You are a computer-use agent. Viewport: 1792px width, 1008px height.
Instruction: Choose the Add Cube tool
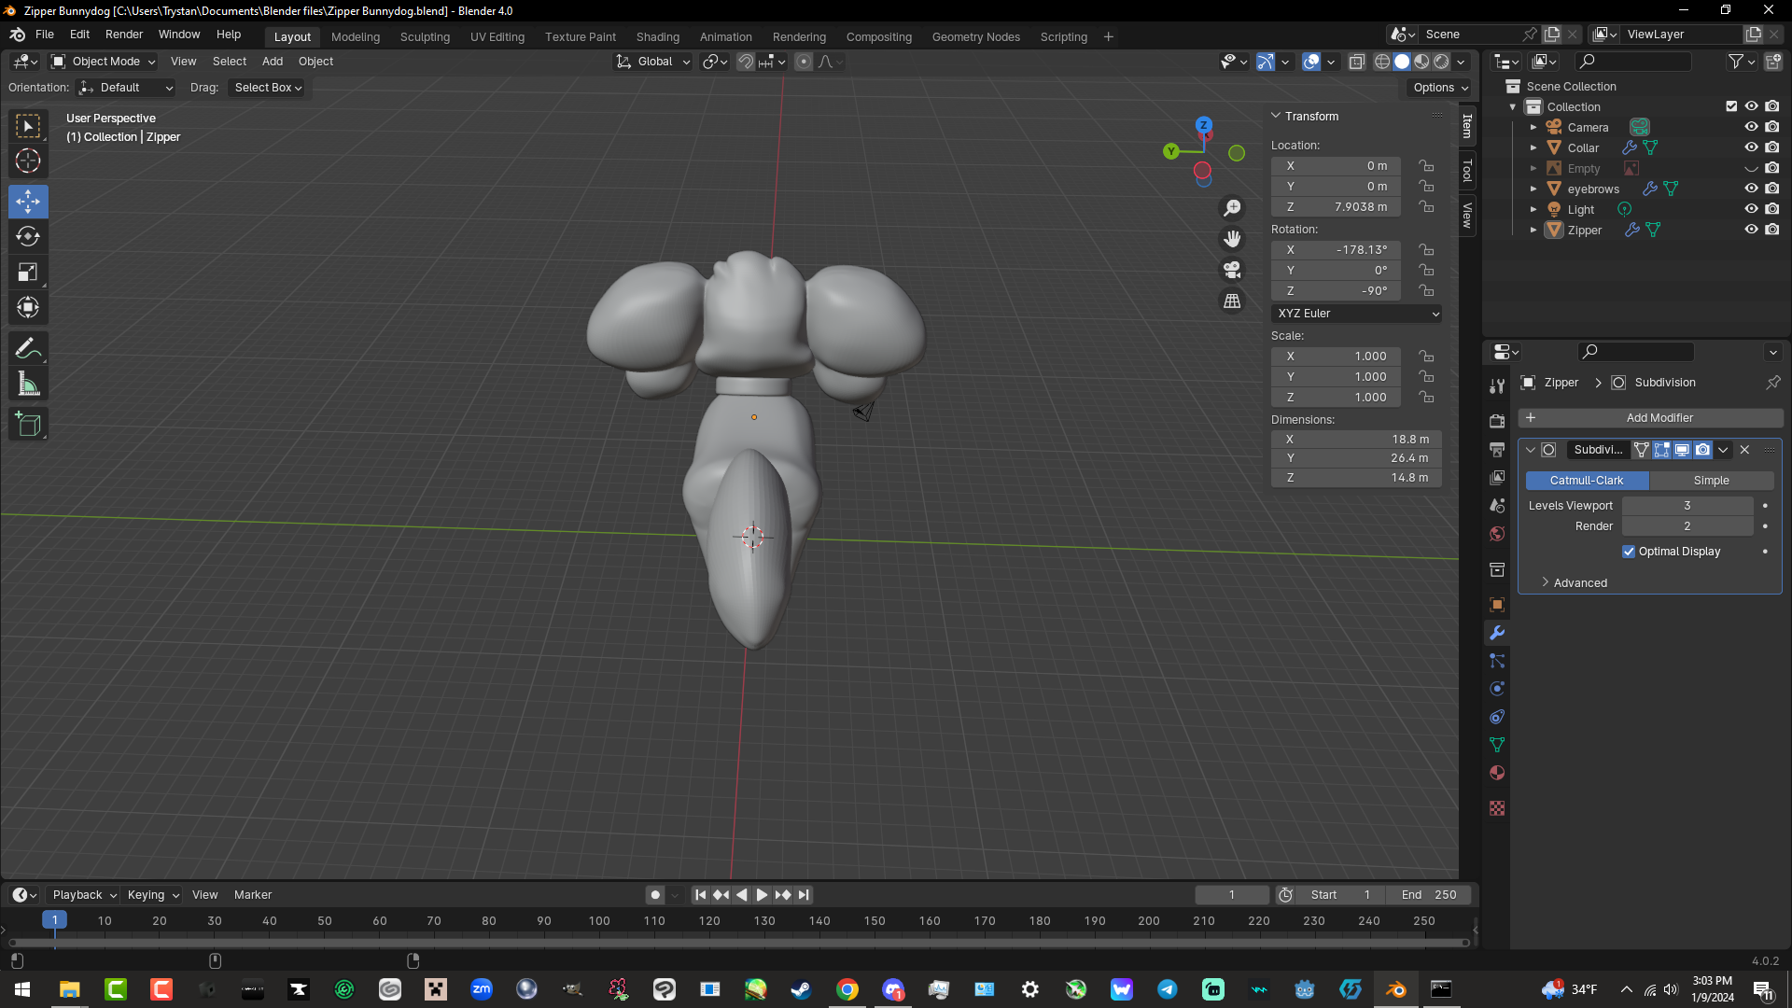28,425
